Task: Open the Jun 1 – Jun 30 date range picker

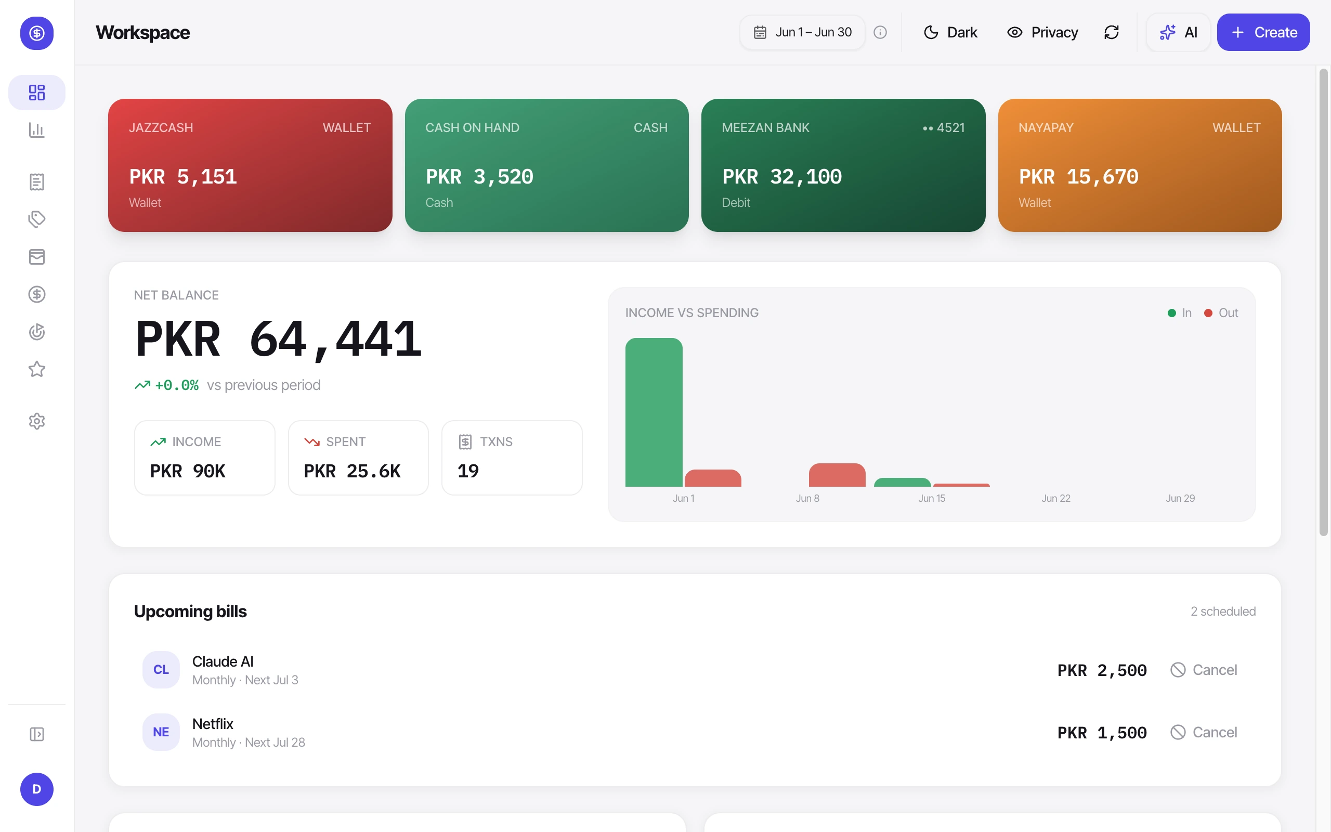Action: click(x=802, y=32)
